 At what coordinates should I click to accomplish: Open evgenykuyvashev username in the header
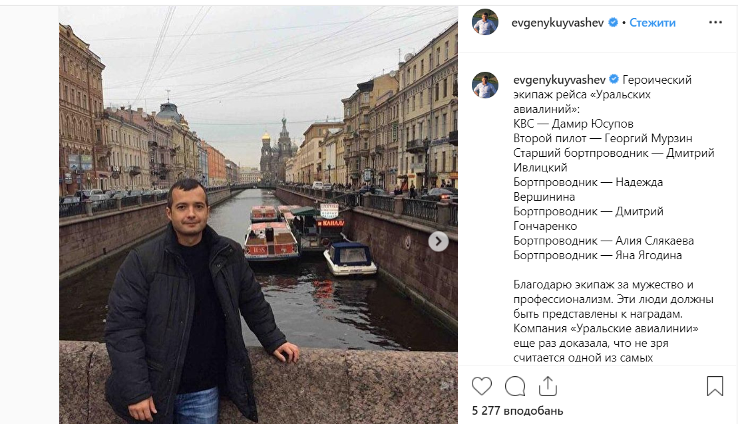557,23
